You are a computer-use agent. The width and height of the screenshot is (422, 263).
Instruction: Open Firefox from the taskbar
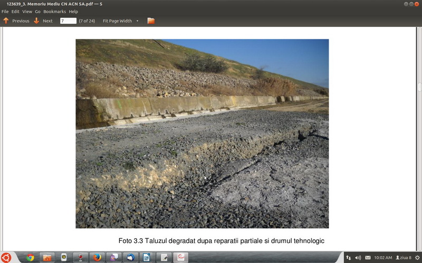pyautogui.click(x=97, y=257)
